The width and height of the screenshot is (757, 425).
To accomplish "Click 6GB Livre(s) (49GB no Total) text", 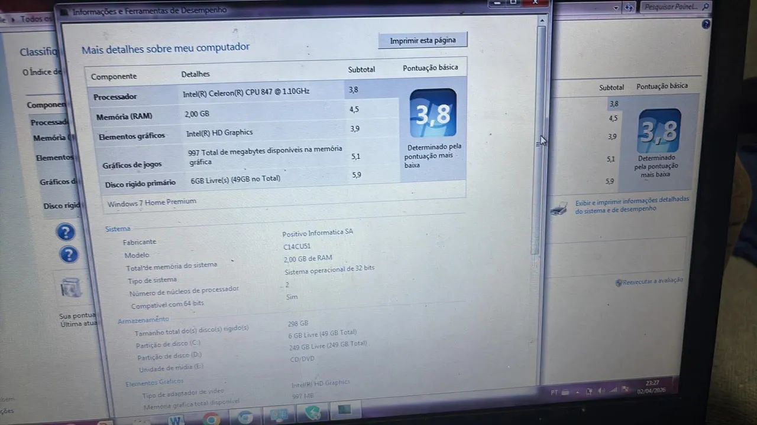I will point(235,179).
